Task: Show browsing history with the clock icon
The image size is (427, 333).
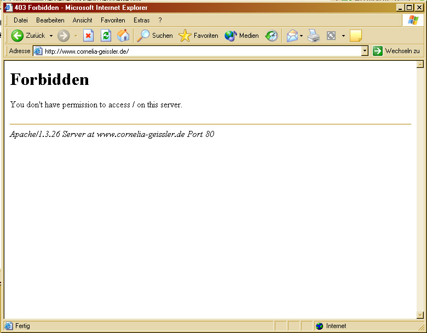Action: tap(272, 36)
